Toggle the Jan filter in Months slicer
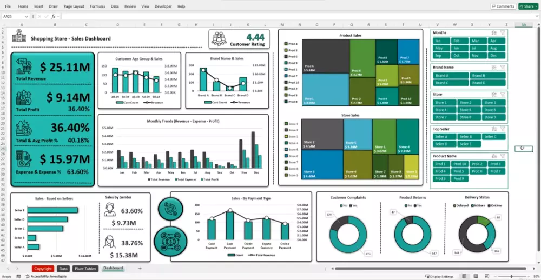 click(x=441, y=41)
